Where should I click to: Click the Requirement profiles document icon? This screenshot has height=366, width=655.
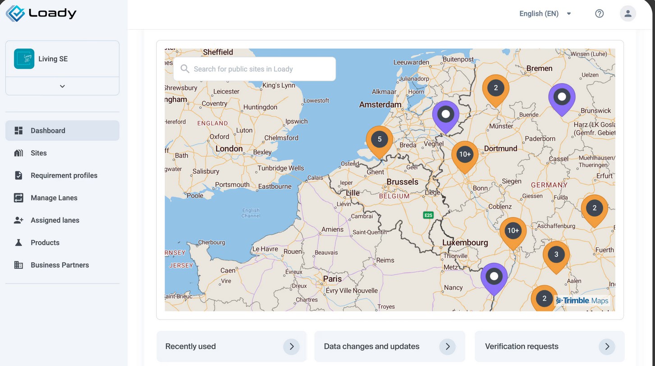(x=18, y=175)
